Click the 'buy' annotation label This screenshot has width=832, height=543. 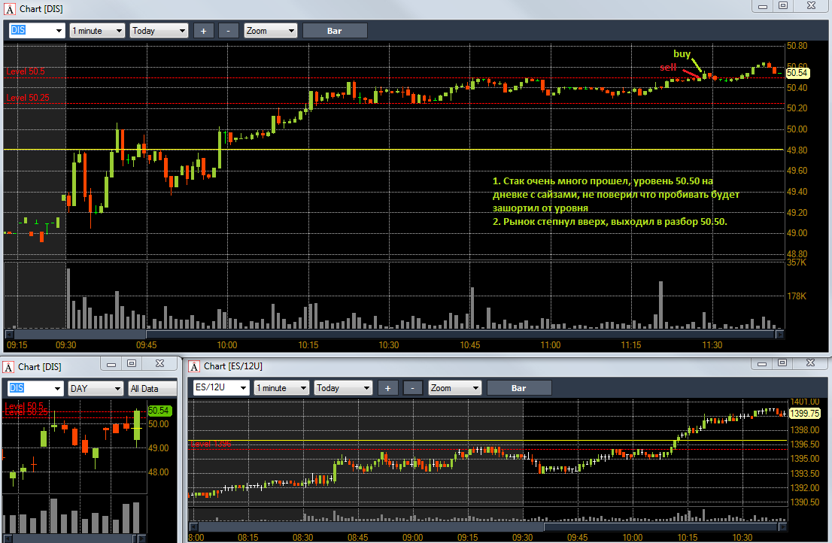(682, 53)
